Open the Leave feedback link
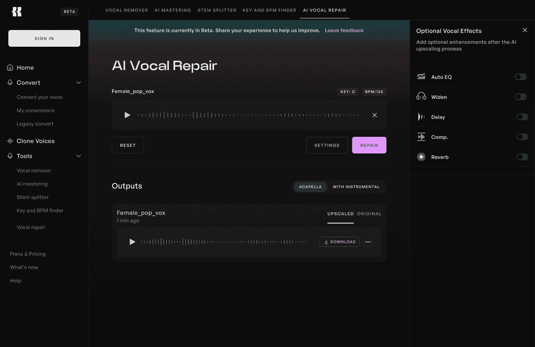The width and height of the screenshot is (535, 347). pos(344,30)
